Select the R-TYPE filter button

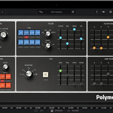pos(32,32)
